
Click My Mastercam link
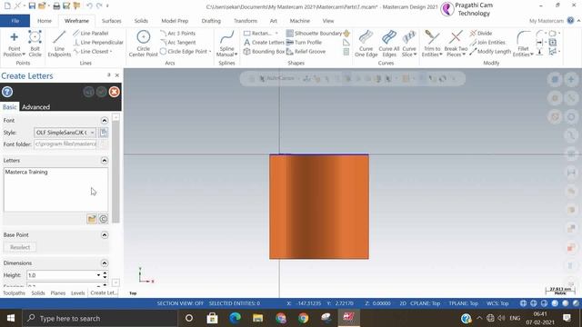coord(546,21)
